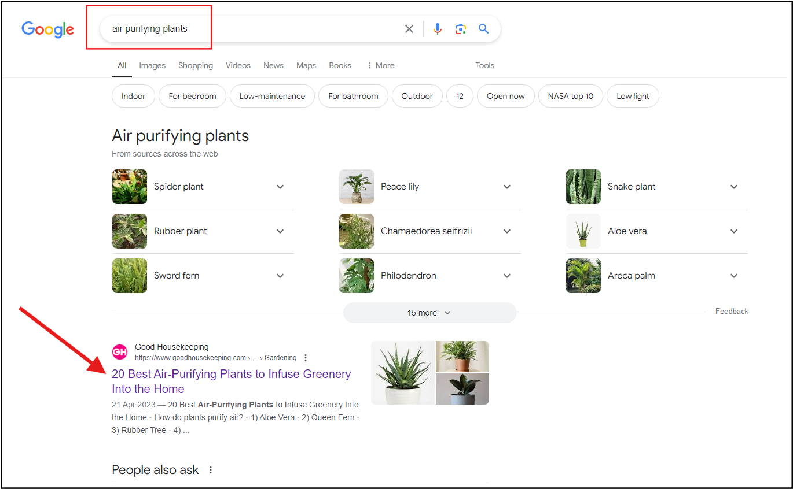Select the Spider plant label text

[179, 187]
